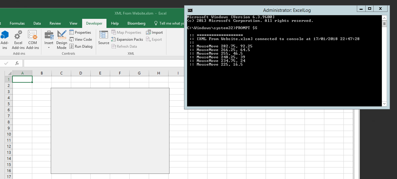Image resolution: width=397 pixels, height=179 pixels.
Task: Select cell B2 in the worksheet
Action: [x=42, y=85]
